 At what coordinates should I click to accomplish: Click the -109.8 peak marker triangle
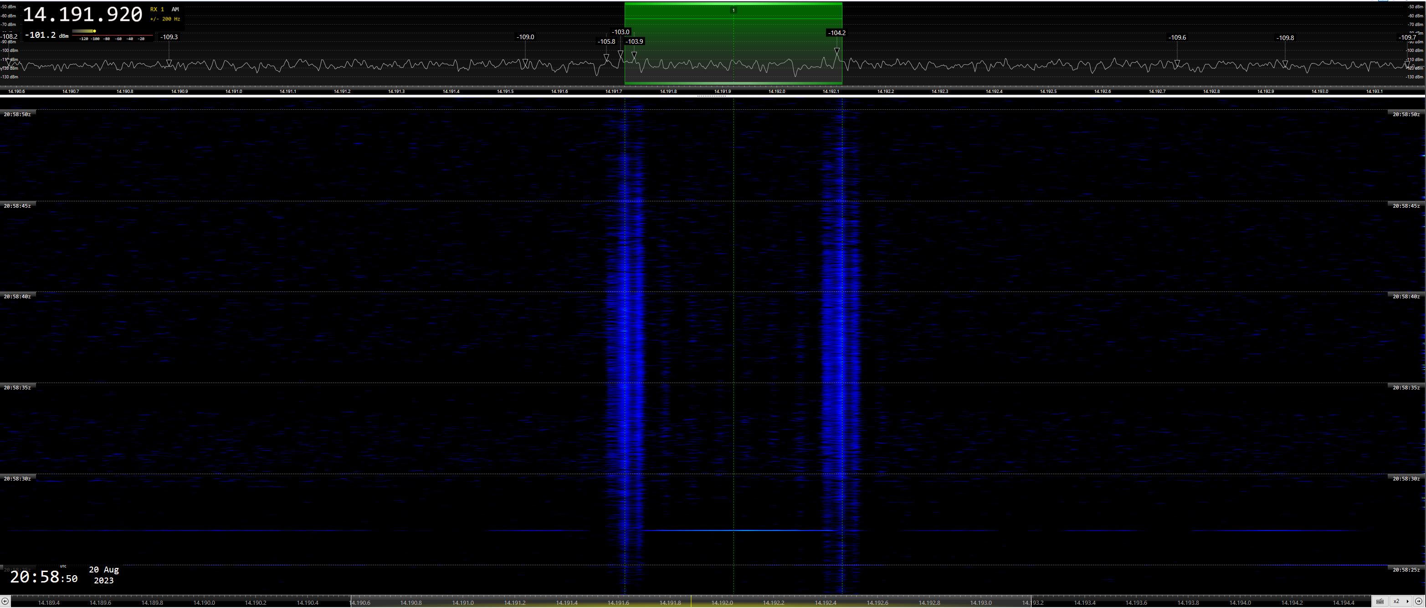pyautogui.click(x=1285, y=64)
